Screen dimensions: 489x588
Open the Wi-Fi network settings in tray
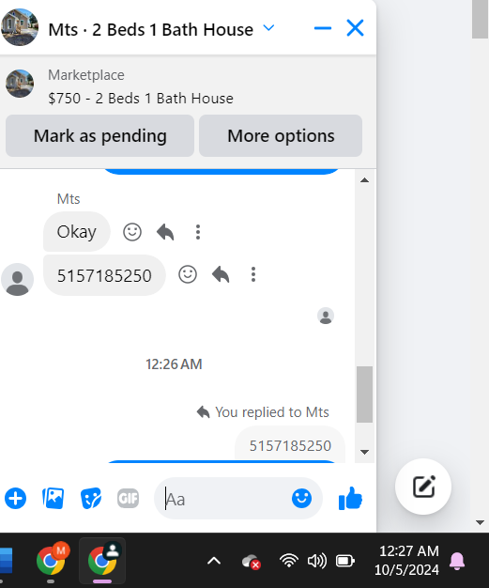click(289, 561)
